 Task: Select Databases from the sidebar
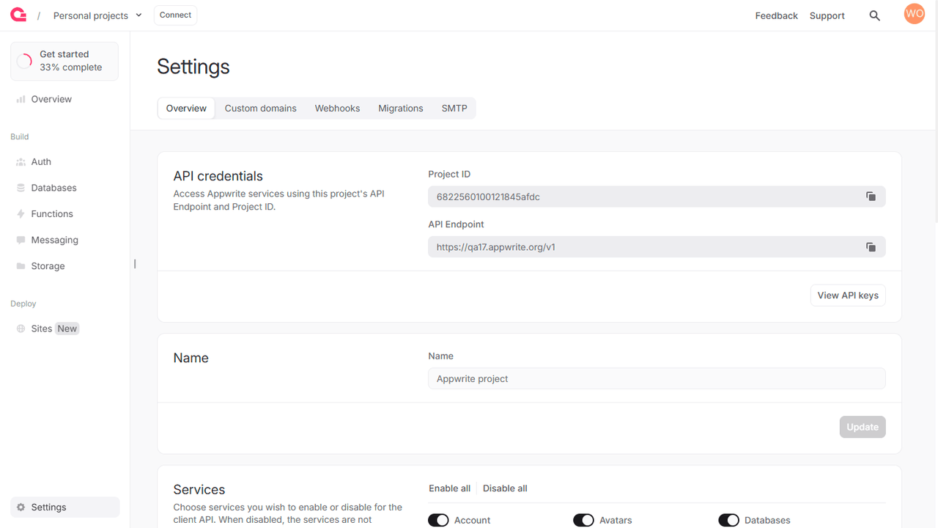click(54, 188)
